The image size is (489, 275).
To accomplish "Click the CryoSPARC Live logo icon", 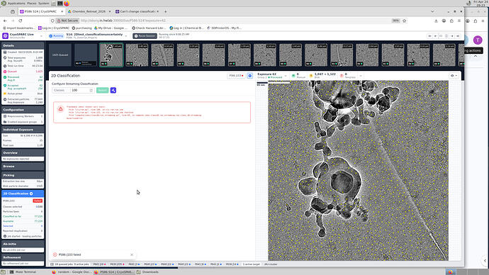I will (x=5, y=36).
